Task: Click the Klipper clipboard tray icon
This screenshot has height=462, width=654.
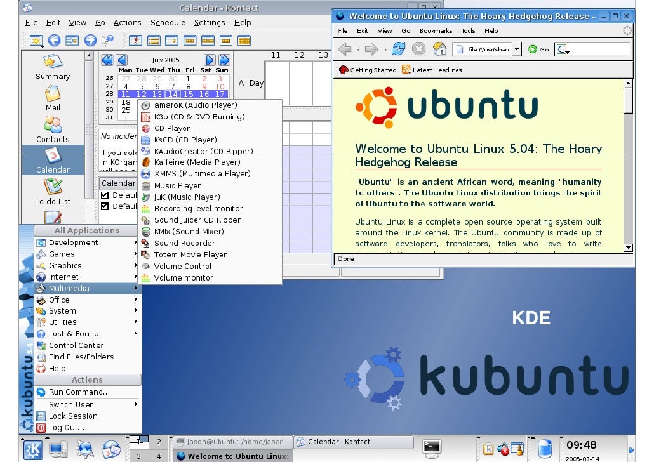Action: click(x=488, y=449)
